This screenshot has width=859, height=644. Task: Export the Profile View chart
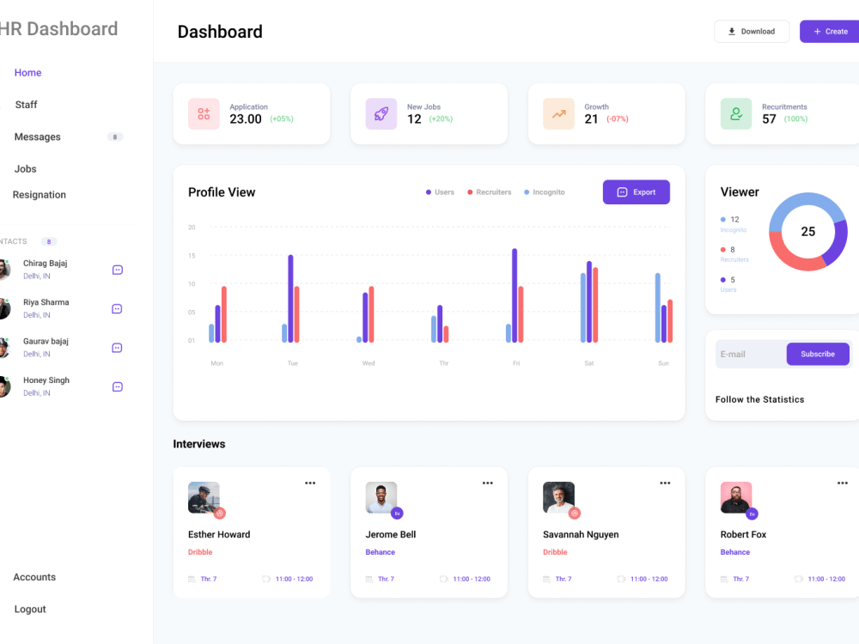636,192
